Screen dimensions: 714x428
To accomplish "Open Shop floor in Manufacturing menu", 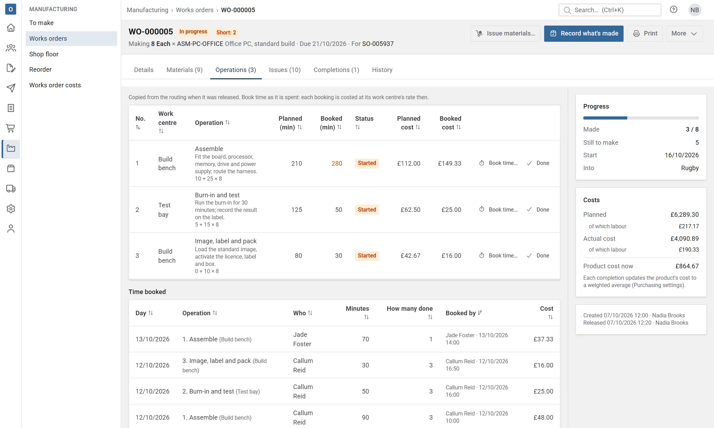I will [71, 54].
